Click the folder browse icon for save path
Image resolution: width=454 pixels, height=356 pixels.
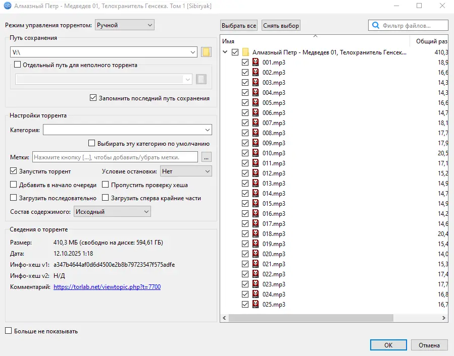click(206, 52)
